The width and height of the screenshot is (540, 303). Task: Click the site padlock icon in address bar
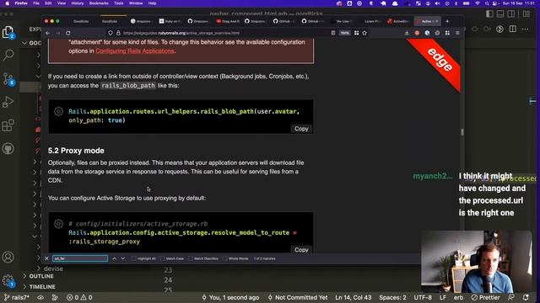coord(118,33)
